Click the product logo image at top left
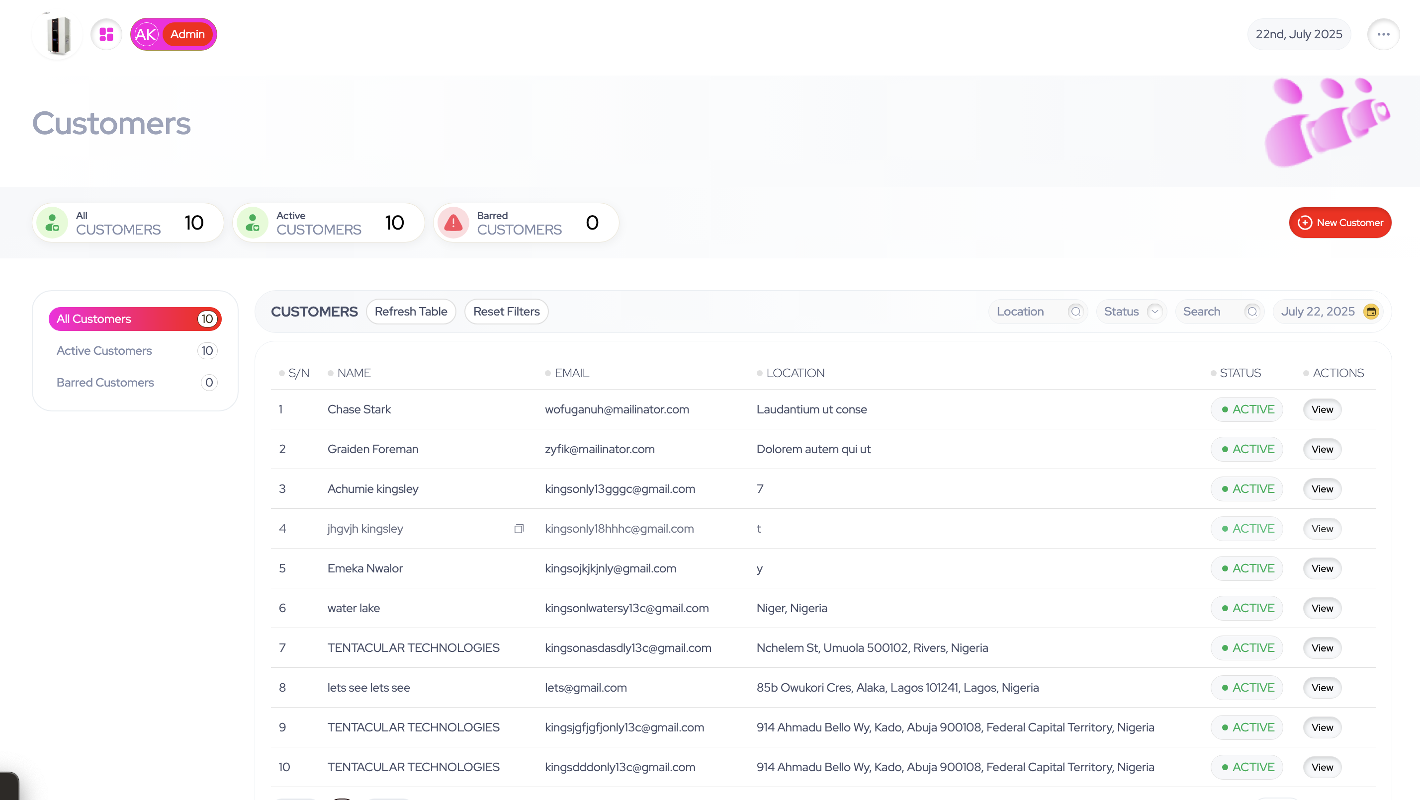Image resolution: width=1420 pixels, height=800 pixels. pos(58,34)
